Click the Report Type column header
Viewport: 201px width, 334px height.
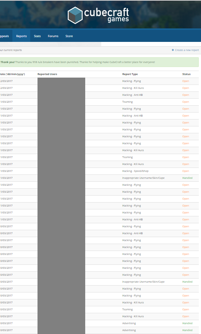130,74
